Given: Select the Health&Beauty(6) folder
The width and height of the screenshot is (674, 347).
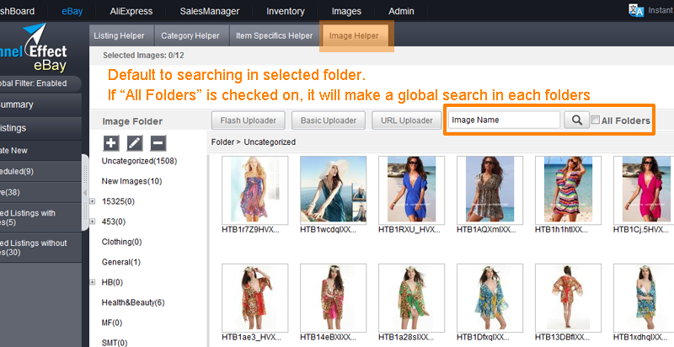Looking at the screenshot, I should point(133,302).
